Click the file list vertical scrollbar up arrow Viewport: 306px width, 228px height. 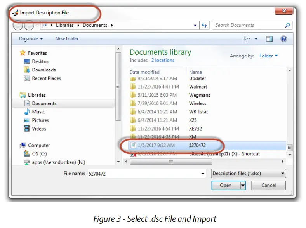click(x=290, y=71)
